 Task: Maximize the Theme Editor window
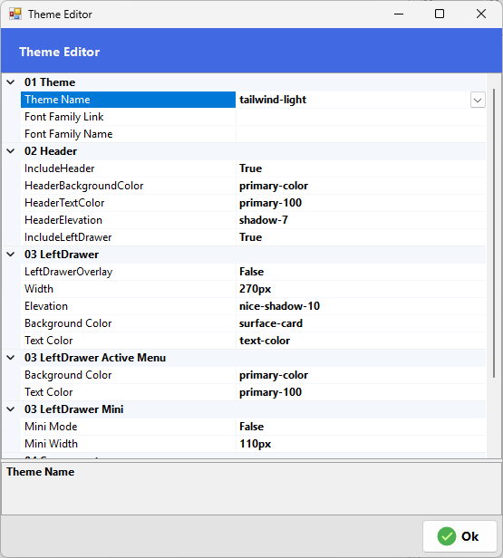coord(440,14)
